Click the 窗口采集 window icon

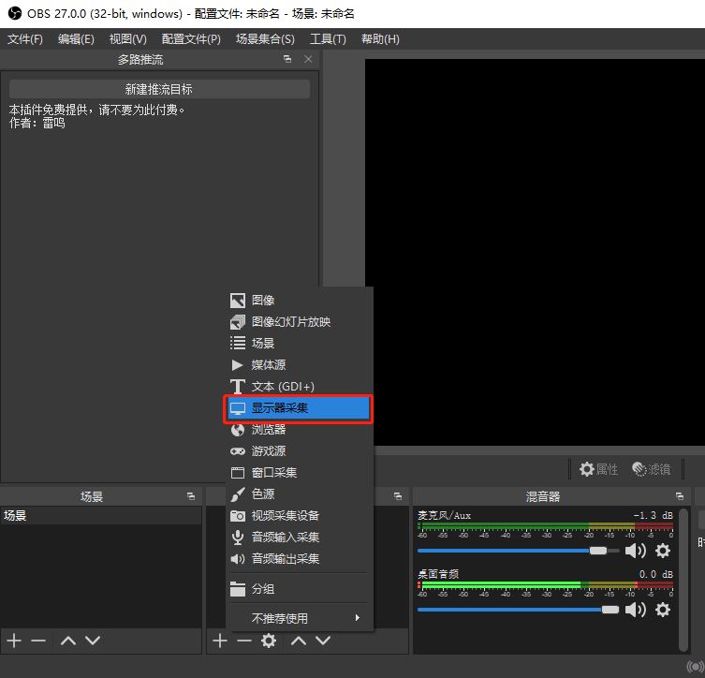point(238,473)
